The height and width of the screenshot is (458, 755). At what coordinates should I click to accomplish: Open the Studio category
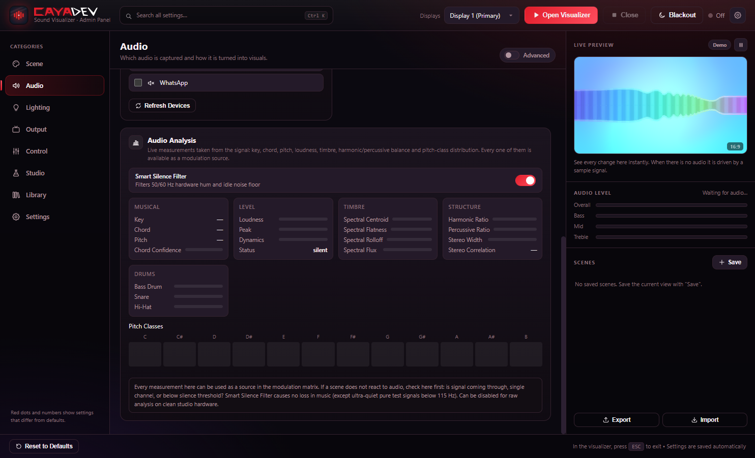[x=55, y=173]
